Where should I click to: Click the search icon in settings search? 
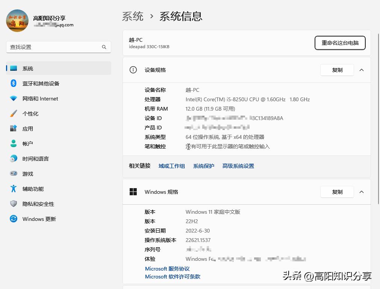point(104,47)
